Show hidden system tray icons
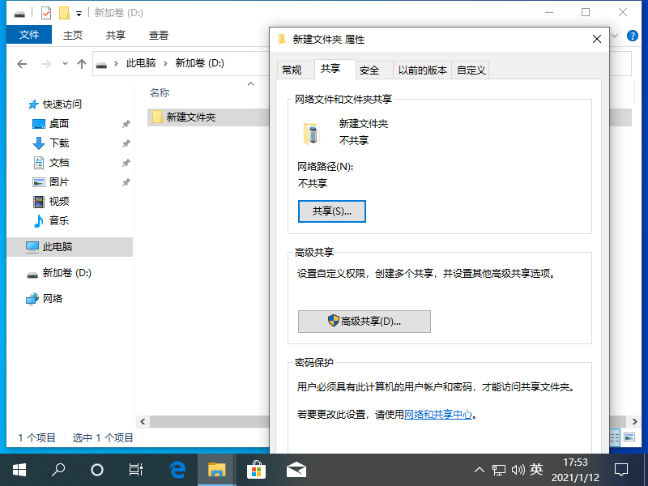 tap(479, 470)
